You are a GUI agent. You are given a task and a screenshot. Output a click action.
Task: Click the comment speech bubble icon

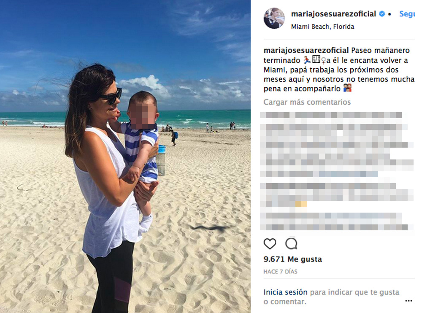point(291,244)
